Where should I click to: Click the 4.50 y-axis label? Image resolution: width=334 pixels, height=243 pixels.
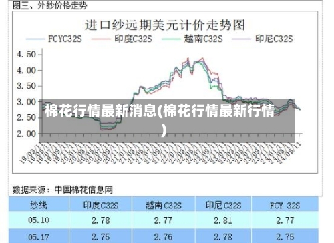pyautogui.click(x=27, y=55)
